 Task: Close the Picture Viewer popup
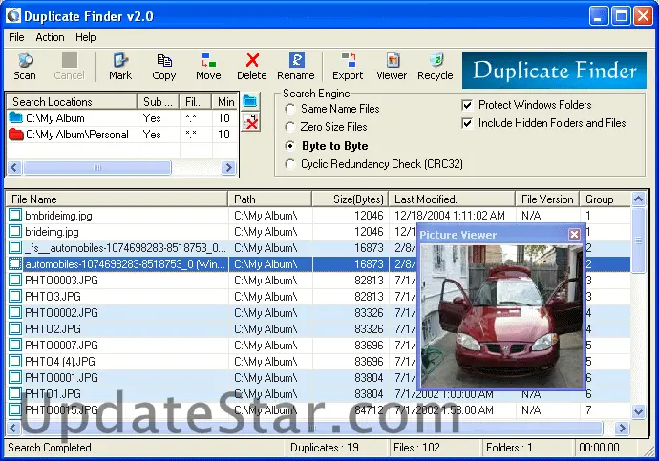574,234
